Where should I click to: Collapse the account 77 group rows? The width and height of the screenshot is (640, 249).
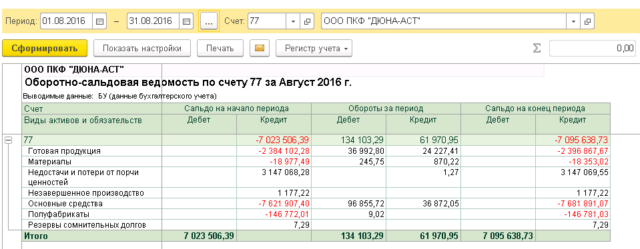tap(8, 140)
